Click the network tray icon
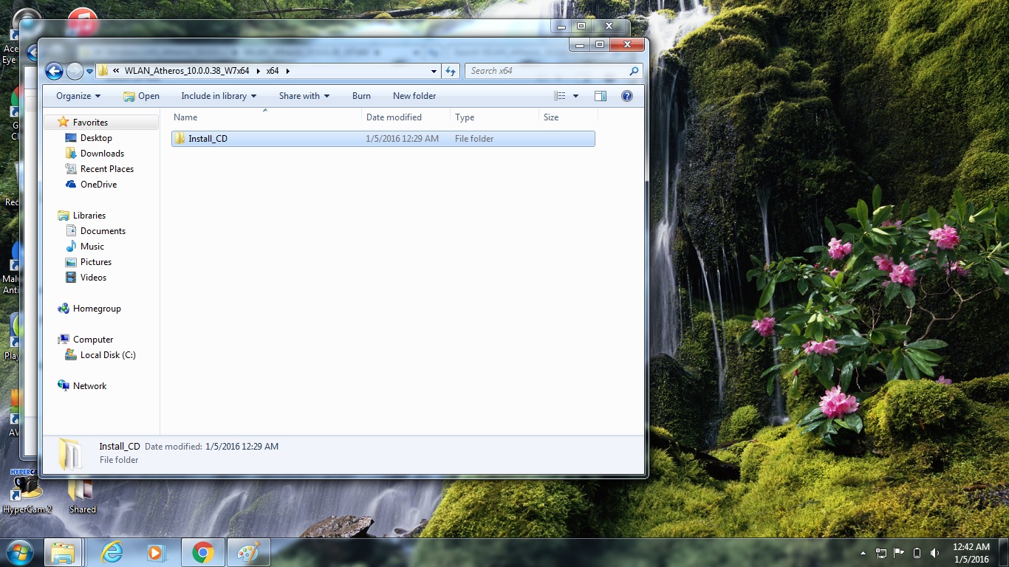The width and height of the screenshot is (1009, 567). [x=881, y=553]
